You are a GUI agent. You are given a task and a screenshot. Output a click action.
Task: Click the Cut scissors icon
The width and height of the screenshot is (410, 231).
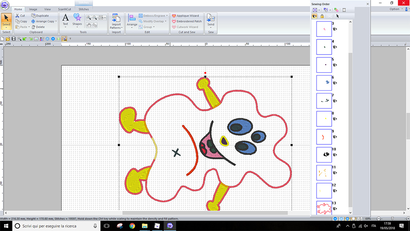click(17, 16)
